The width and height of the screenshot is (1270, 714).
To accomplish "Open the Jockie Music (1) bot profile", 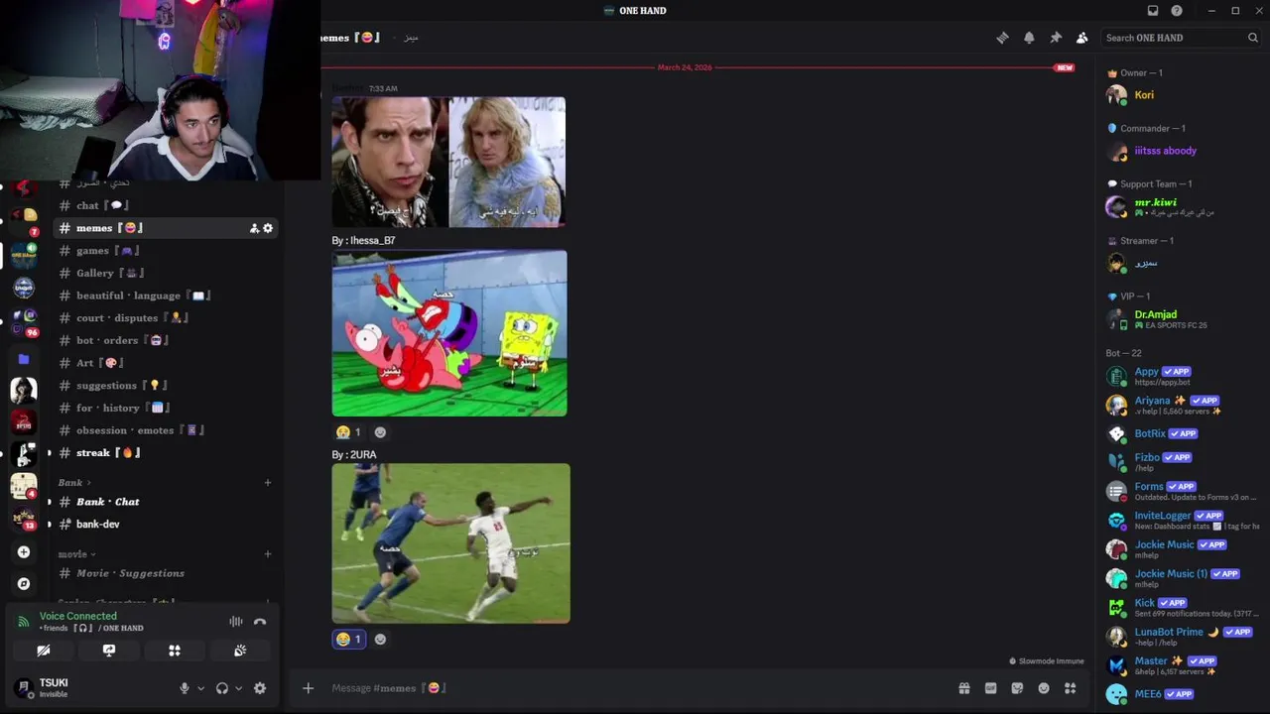I will tap(1183, 578).
